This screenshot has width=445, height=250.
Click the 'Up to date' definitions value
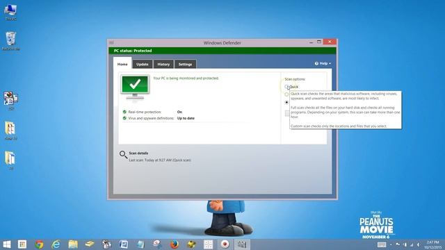(x=186, y=118)
